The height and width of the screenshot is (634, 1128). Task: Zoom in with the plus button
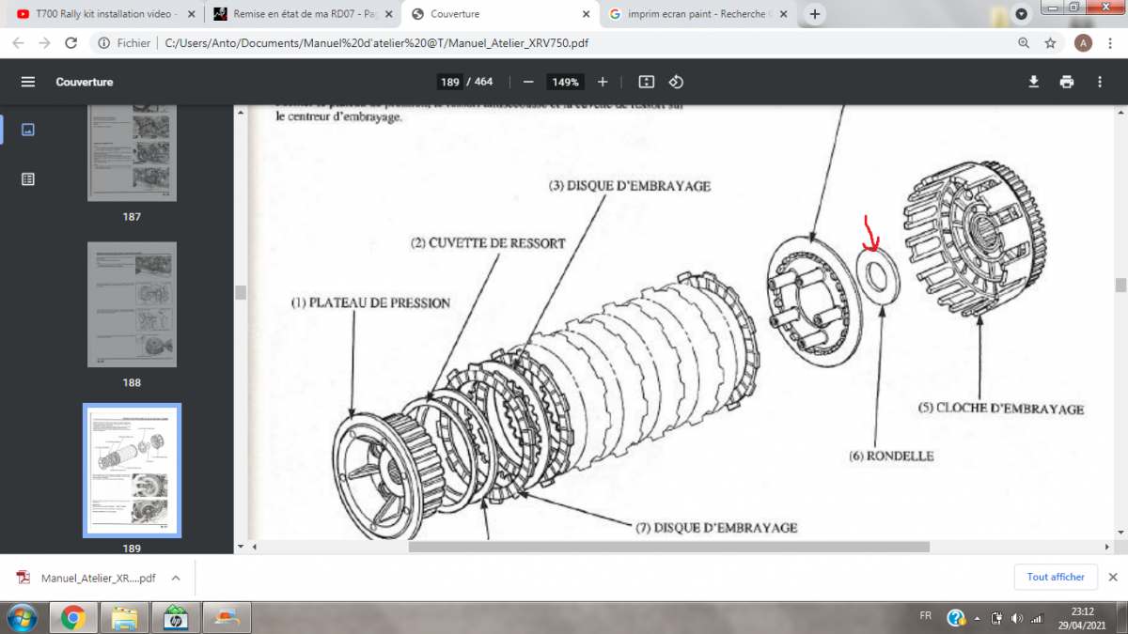(x=603, y=82)
